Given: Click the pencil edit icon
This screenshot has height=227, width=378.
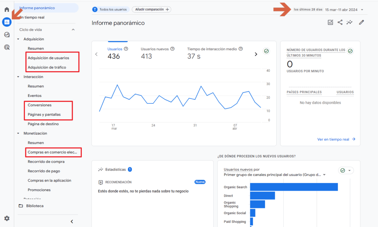Looking at the screenshot, I should pos(361,22).
